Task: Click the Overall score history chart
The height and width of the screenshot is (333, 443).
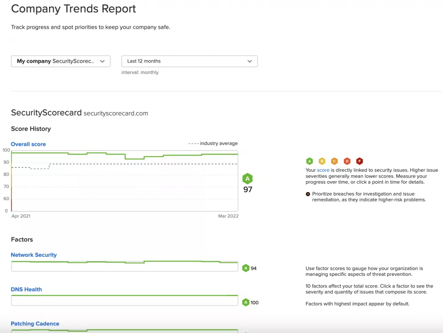Action: pos(124,181)
